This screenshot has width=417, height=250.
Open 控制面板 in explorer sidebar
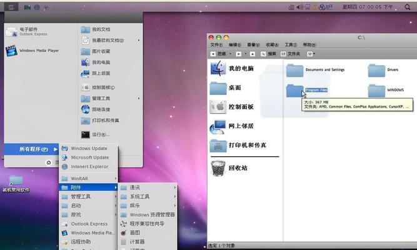click(x=232, y=107)
